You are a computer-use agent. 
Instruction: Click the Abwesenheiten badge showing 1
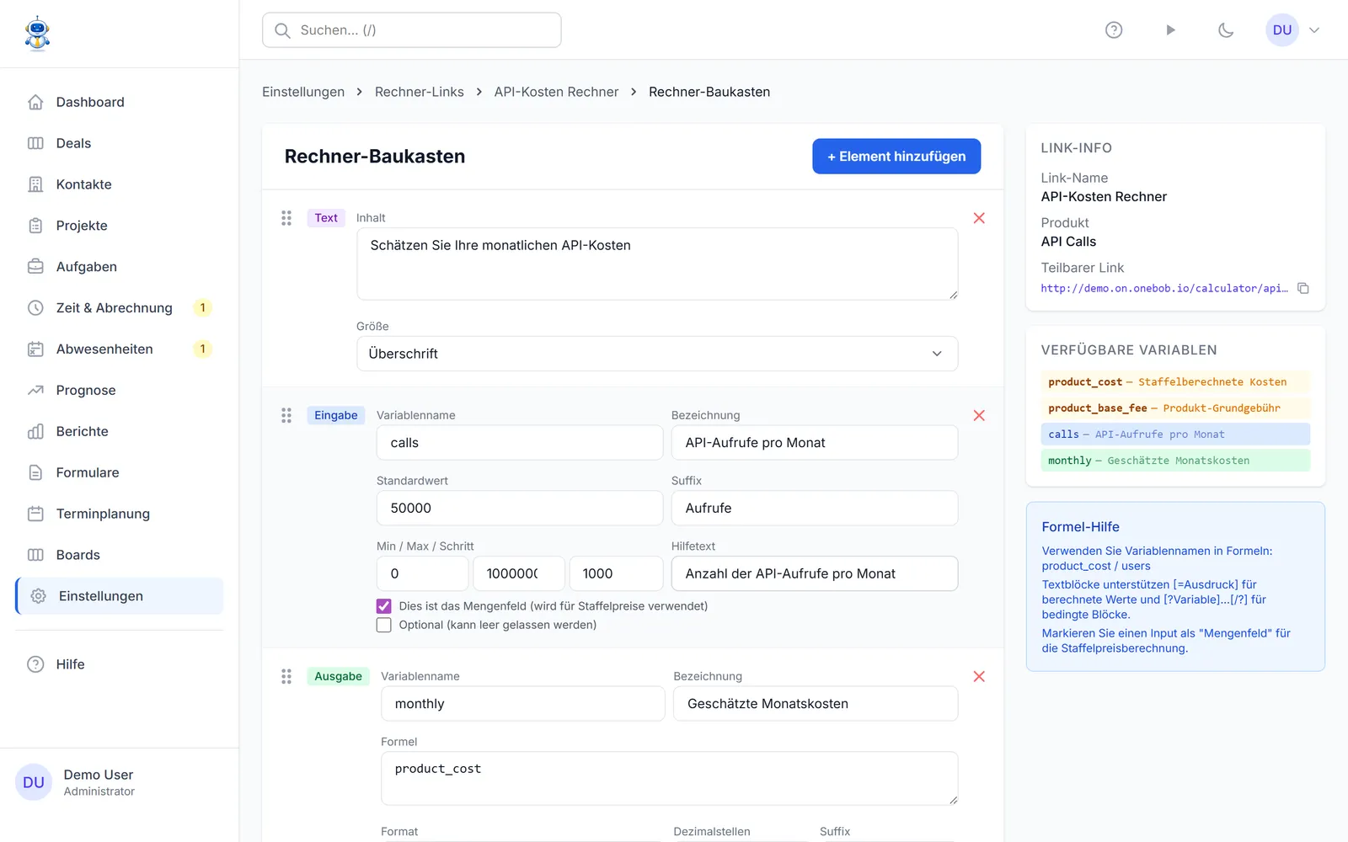[x=202, y=349]
